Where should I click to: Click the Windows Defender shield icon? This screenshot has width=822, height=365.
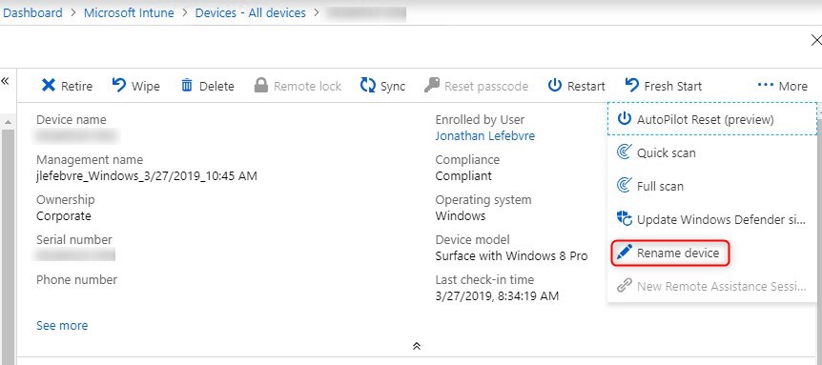point(624,219)
